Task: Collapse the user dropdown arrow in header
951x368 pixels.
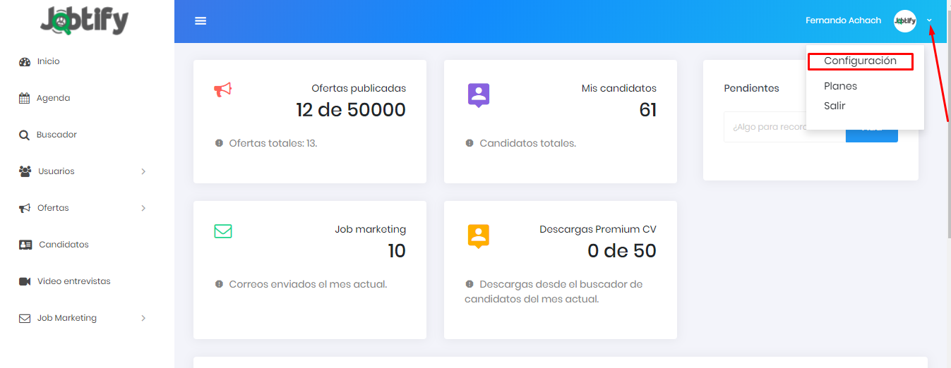Action: [x=930, y=21]
